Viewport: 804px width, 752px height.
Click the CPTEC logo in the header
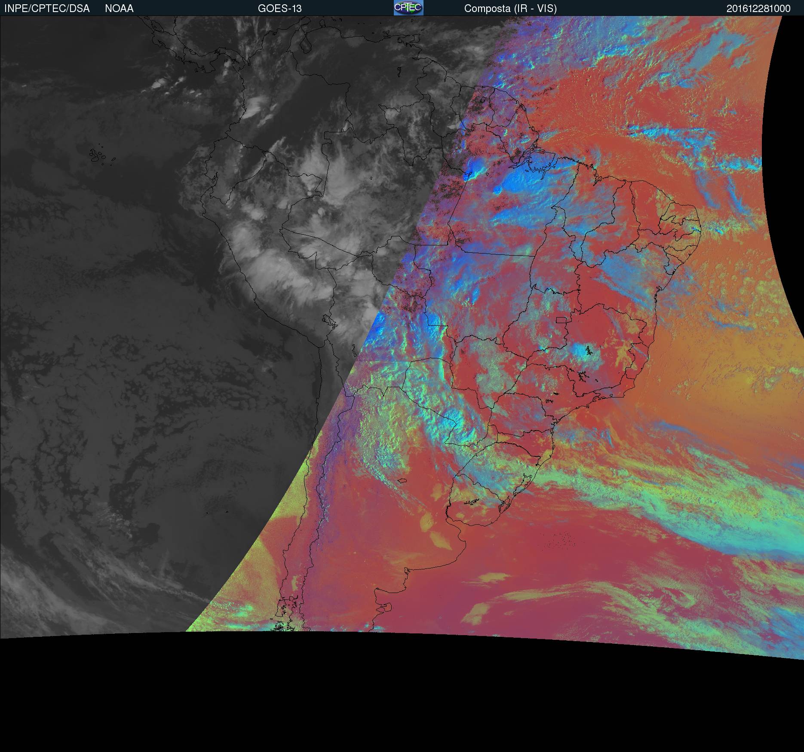pyautogui.click(x=408, y=8)
